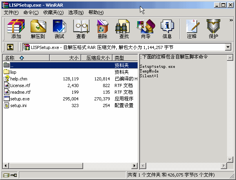Image resolution: width=236 pixels, height=180 pixels.
Task: Click the file list horizontal scrollbar thumb
Action: tap(46, 166)
